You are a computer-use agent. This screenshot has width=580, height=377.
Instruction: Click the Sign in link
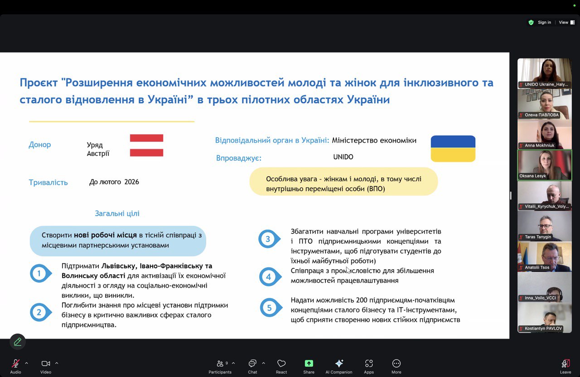544,23
